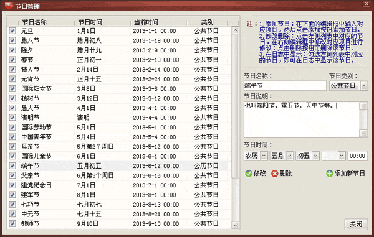The width and height of the screenshot is (374, 237).
Task: Click holiday list scrollbar up arrow
Action: (235, 30)
